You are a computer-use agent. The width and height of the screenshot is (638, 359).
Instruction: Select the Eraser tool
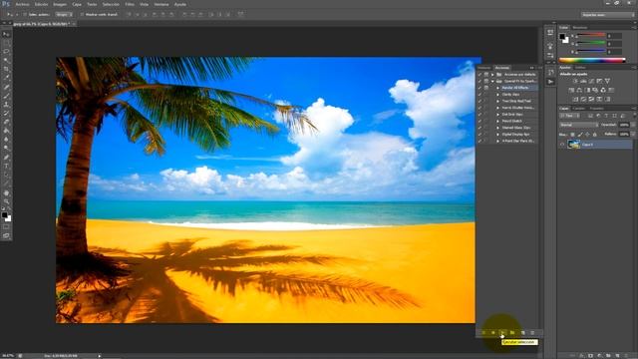coord(6,122)
